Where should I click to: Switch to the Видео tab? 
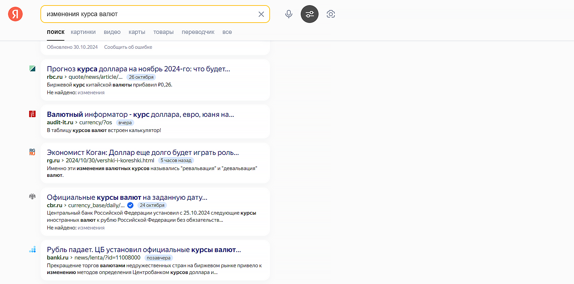(112, 32)
